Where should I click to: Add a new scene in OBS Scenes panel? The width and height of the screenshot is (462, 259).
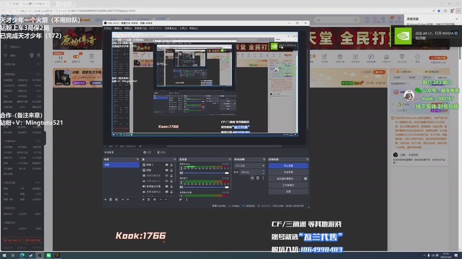click(x=105, y=199)
